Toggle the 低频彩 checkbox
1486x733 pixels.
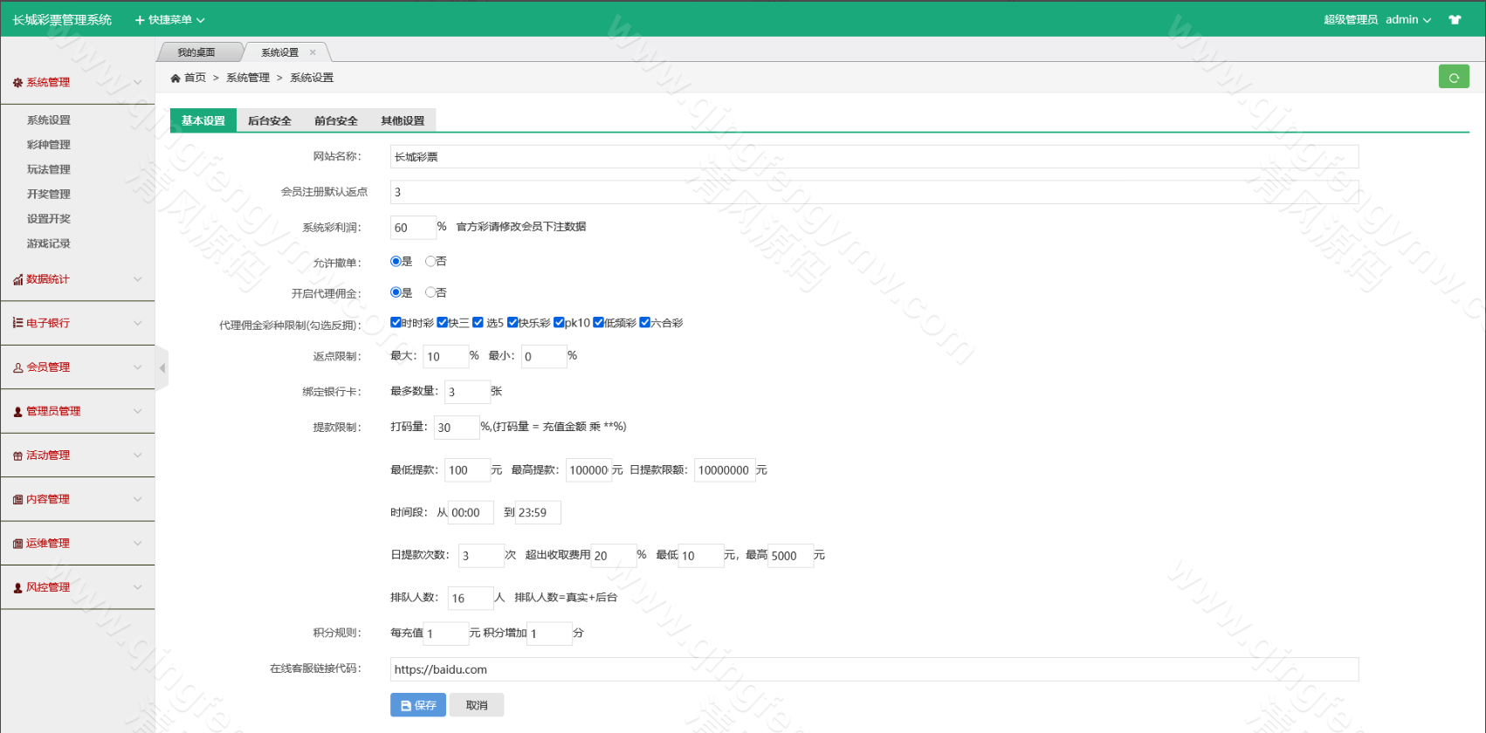(x=598, y=322)
